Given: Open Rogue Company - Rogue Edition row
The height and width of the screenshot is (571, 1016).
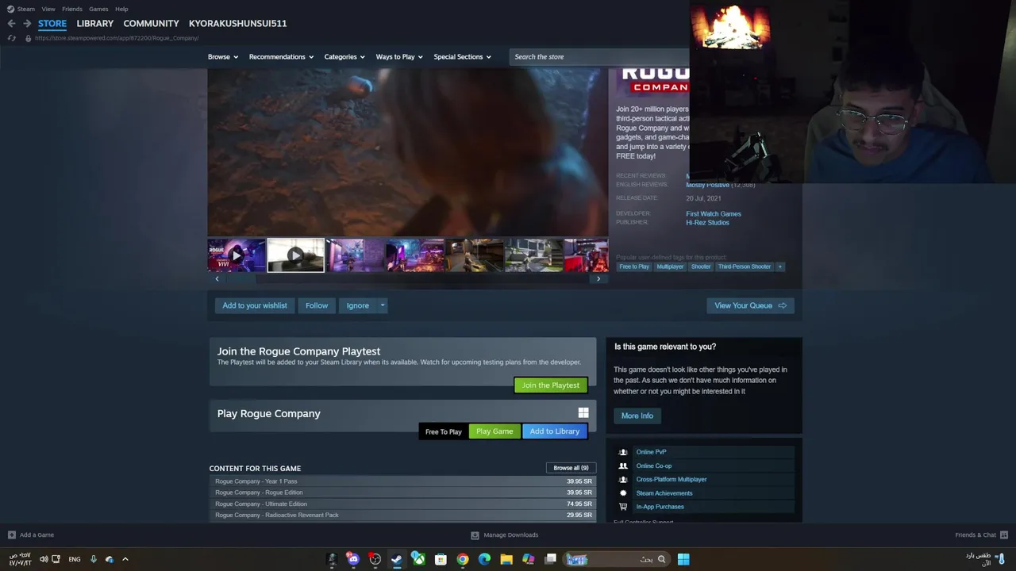Looking at the screenshot, I should coord(402,492).
